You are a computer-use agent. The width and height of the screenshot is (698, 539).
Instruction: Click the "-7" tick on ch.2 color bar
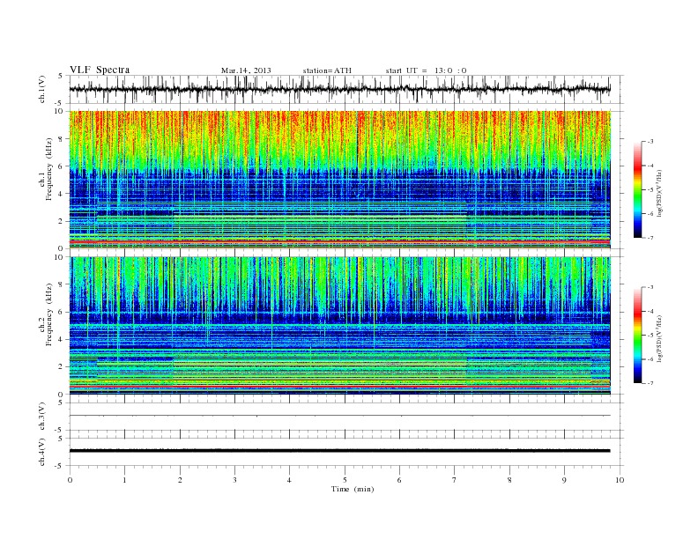click(650, 383)
